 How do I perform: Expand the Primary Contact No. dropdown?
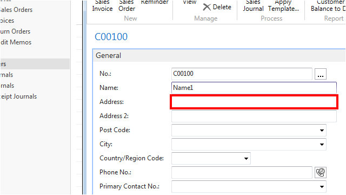(322, 187)
